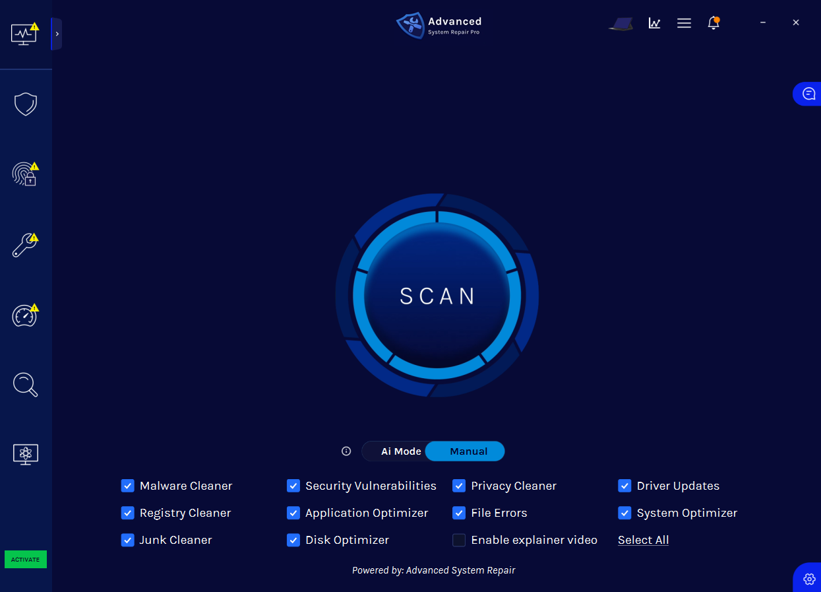Click the green ACTIVATE button
Image resolution: width=821 pixels, height=592 pixels.
coord(26,560)
